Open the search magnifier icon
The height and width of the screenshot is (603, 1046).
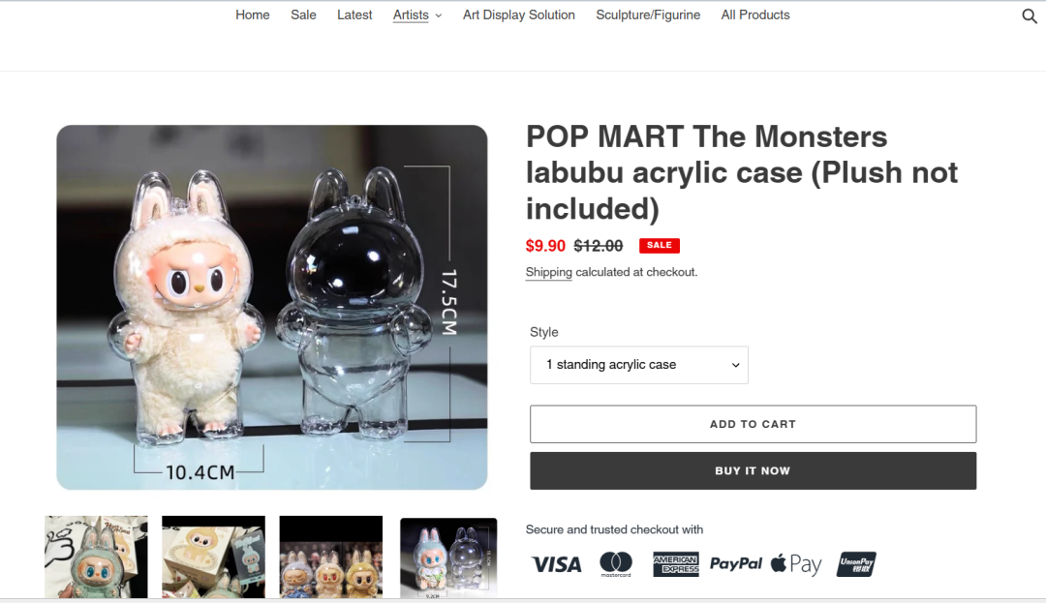1030,16
